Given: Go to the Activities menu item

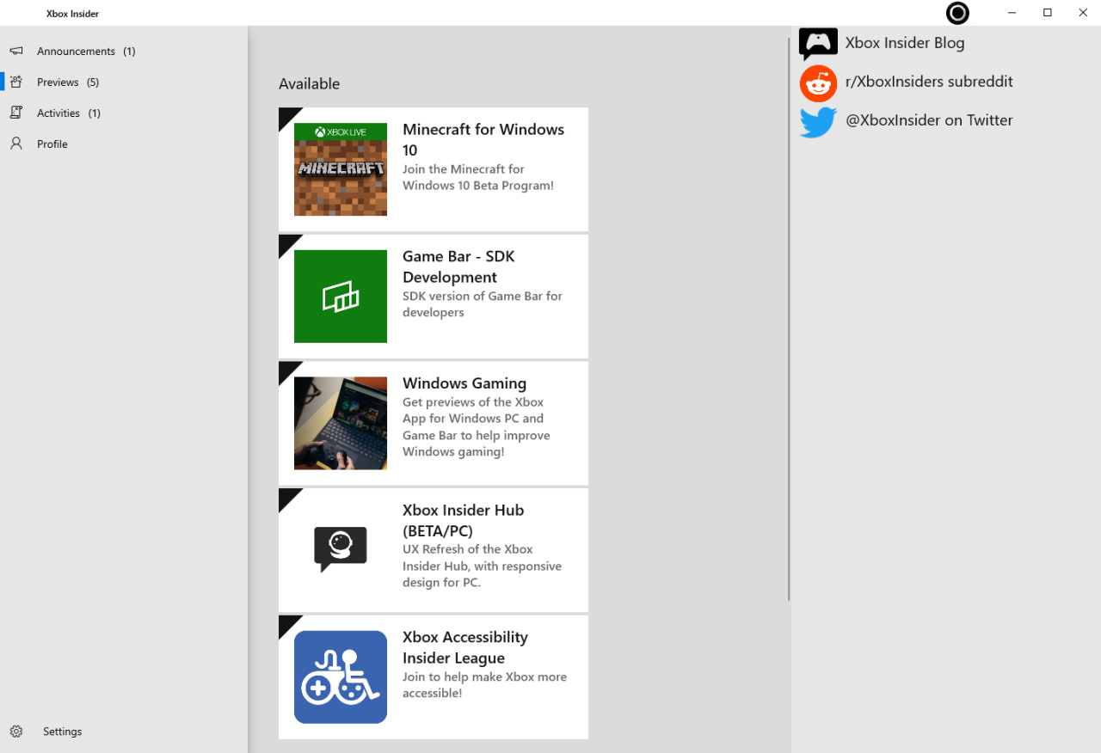Looking at the screenshot, I should click(x=58, y=113).
